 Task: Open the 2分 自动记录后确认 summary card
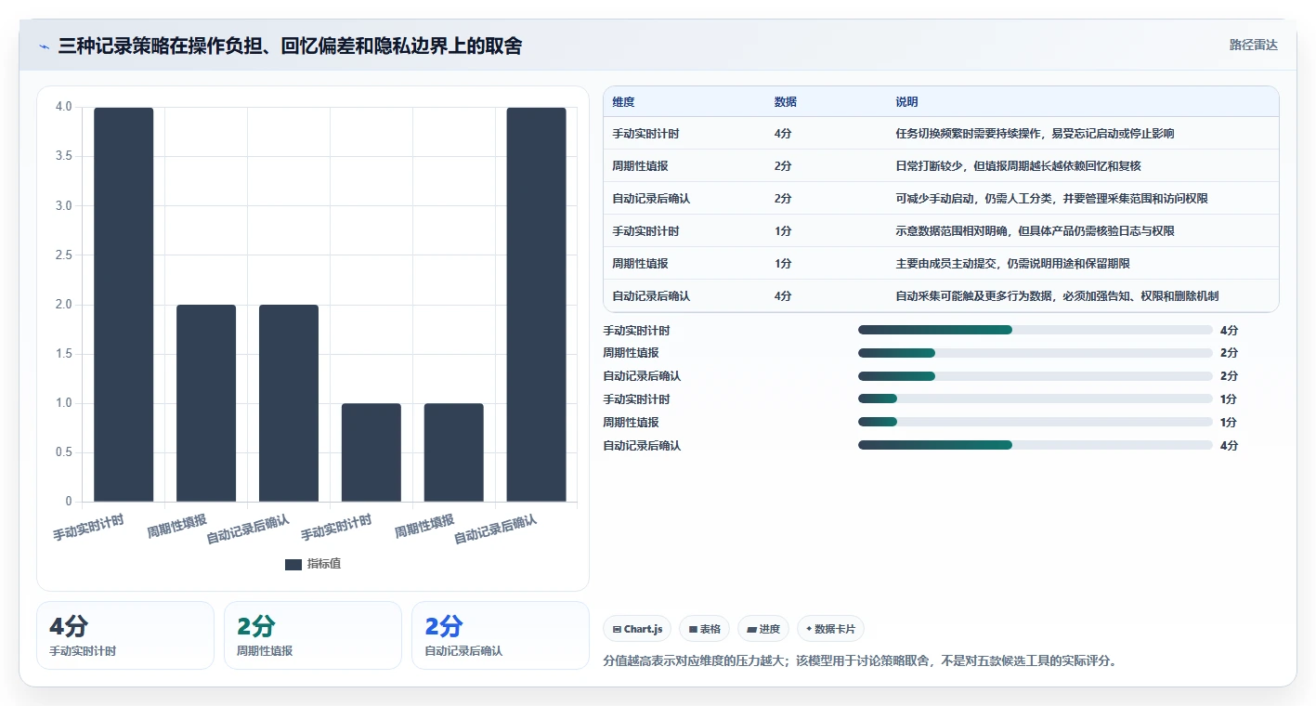(501, 635)
